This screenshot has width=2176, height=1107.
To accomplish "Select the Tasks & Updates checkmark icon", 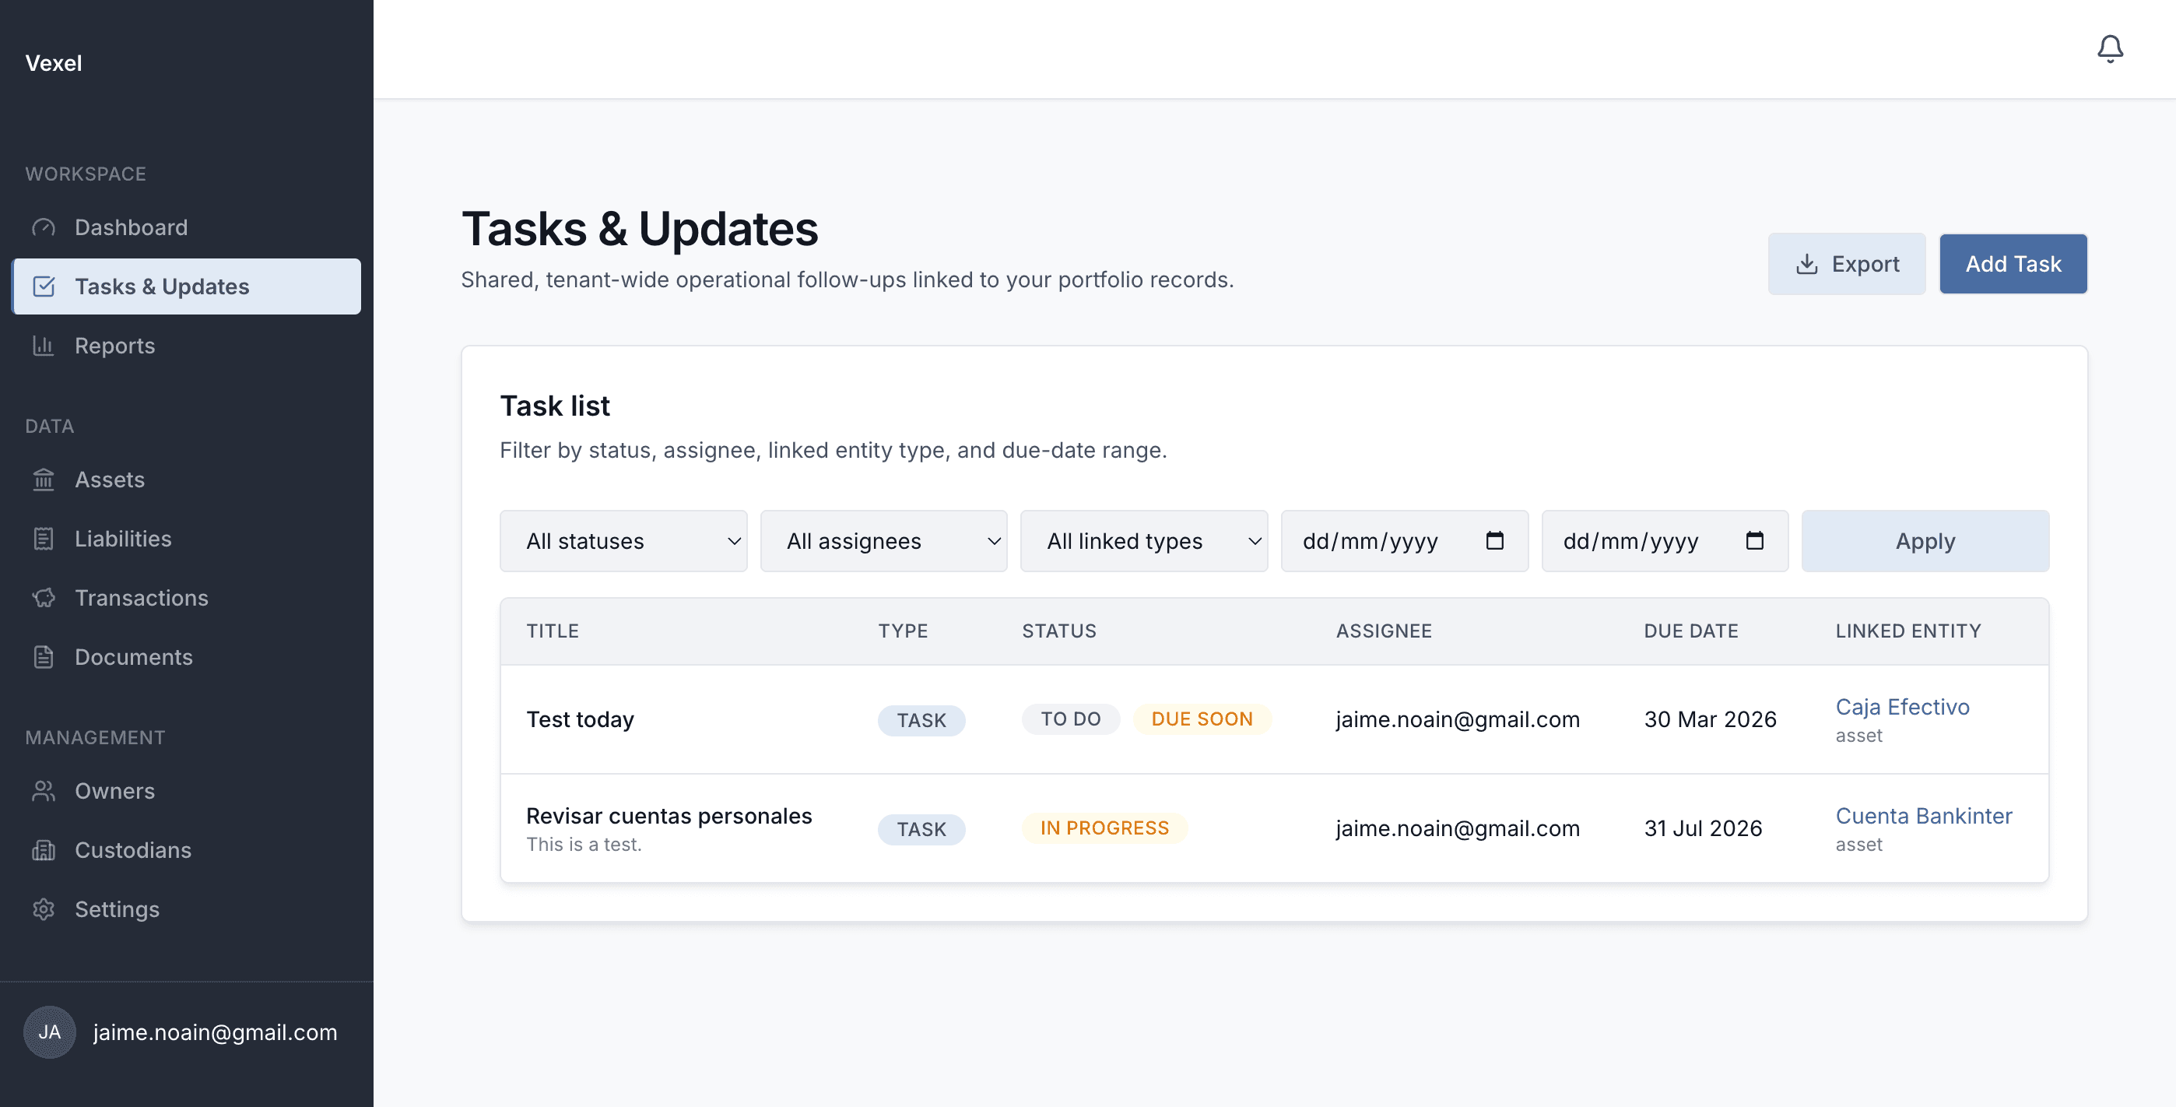I will [44, 286].
